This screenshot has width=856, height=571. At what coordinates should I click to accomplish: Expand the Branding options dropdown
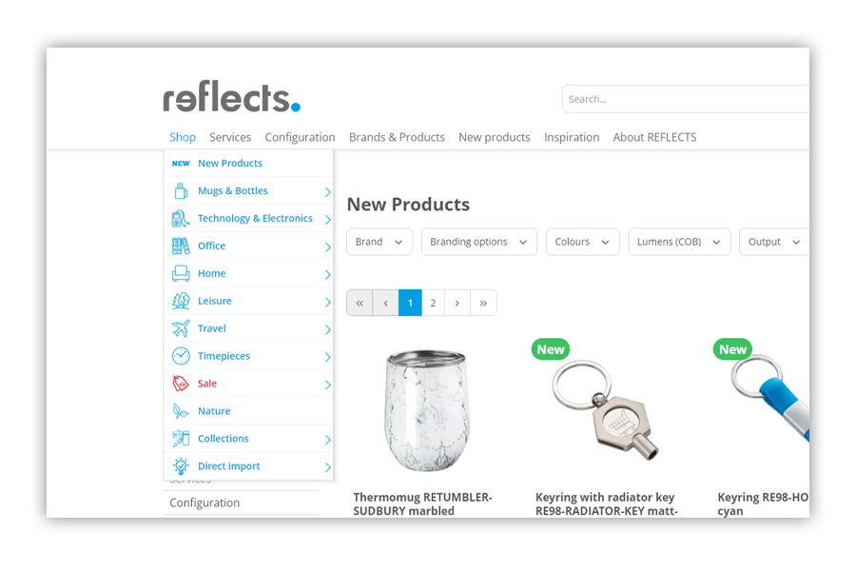(x=478, y=242)
